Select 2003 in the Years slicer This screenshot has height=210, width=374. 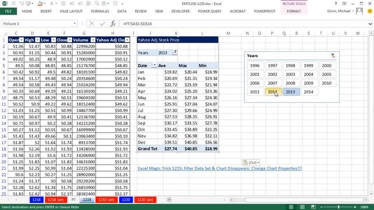coord(290,74)
